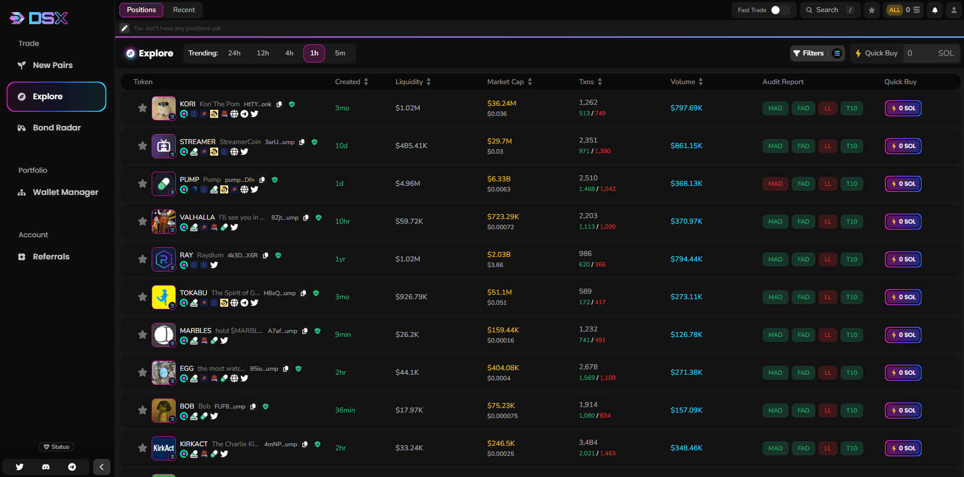The height and width of the screenshot is (477, 964).
Task: Click the pencil edit icon under Positions
Action: (124, 28)
